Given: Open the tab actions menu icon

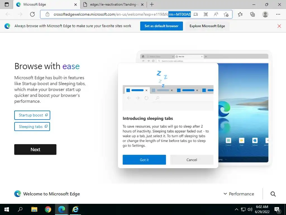Looking at the screenshot, I should (7, 4).
